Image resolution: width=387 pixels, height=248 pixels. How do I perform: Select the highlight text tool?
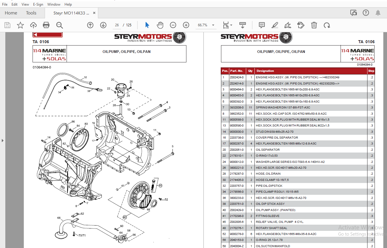point(275,25)
